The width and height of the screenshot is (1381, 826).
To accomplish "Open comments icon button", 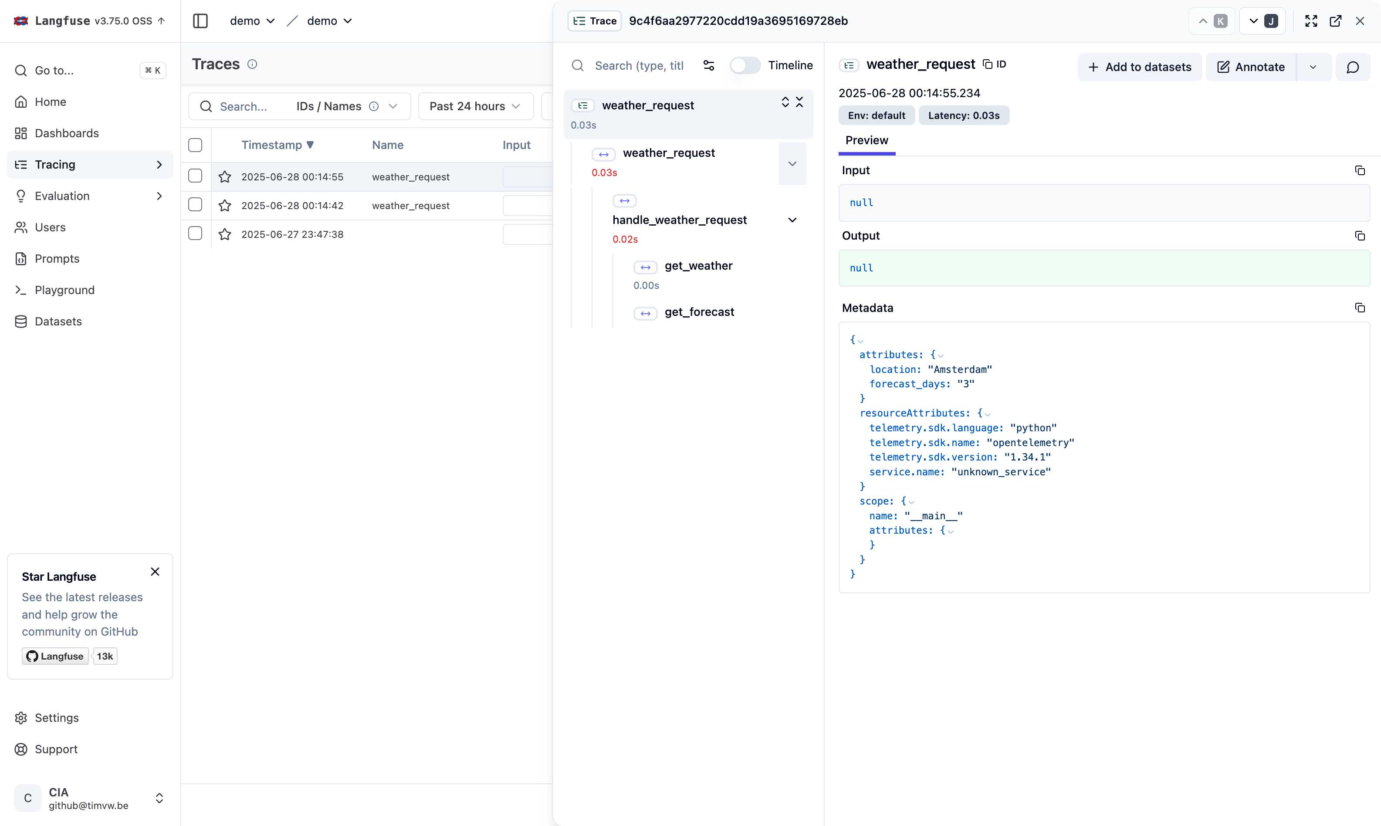I will pyautogui.click(x=1353, y=67).
